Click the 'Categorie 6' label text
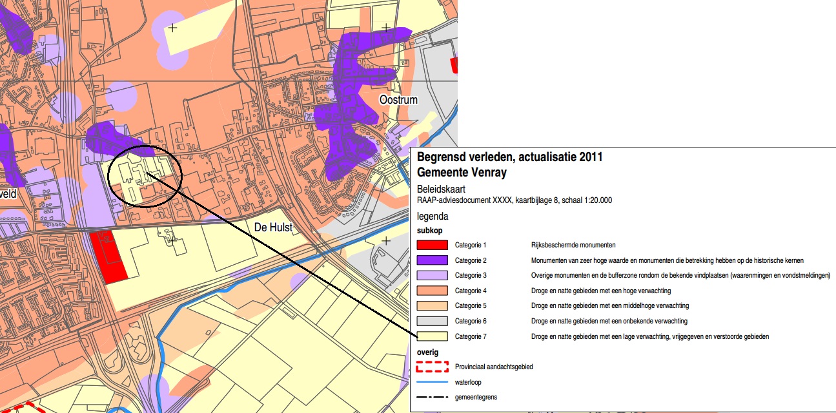Viewport: 836px width, 413px height. point(471,321)
